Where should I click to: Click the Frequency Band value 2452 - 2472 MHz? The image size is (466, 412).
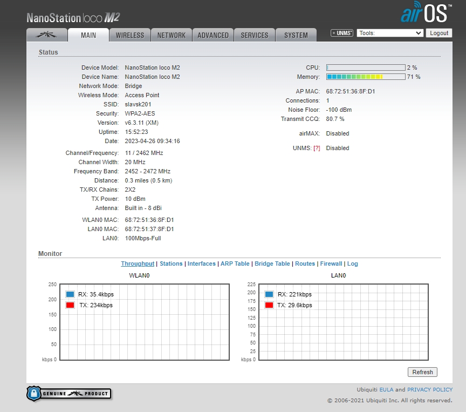[x=147, y=171]
